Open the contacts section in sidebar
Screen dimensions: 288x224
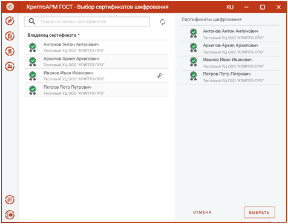pyautogui.click(x=10, y=66)
